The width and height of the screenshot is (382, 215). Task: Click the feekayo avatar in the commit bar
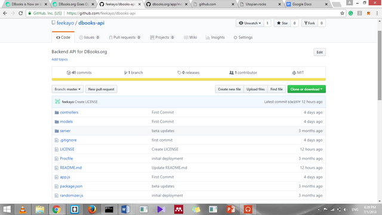tap(57, 102)
